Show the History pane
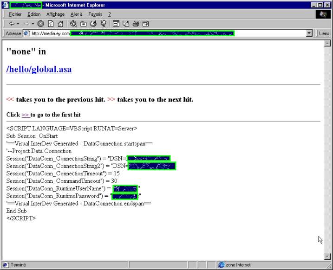 point(93,24)
